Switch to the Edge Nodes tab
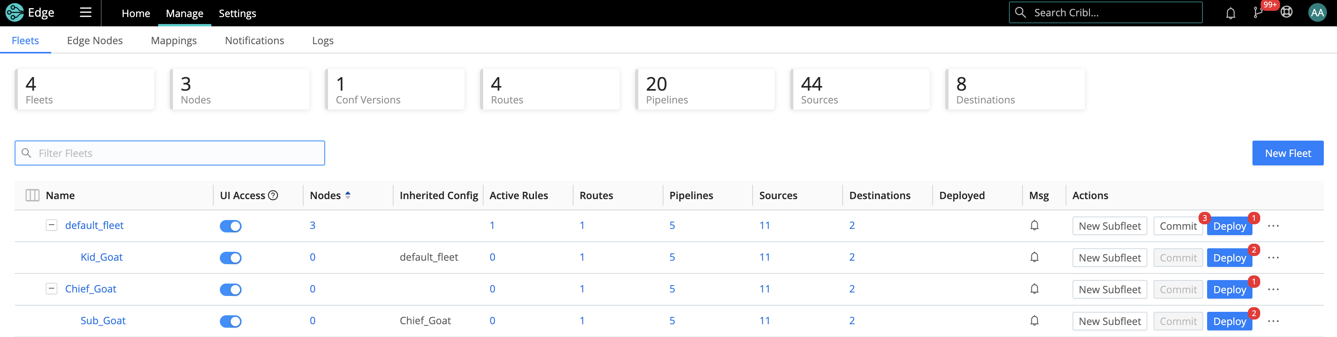Screen dimensions: 1337x337 click(x=95, y=40)
